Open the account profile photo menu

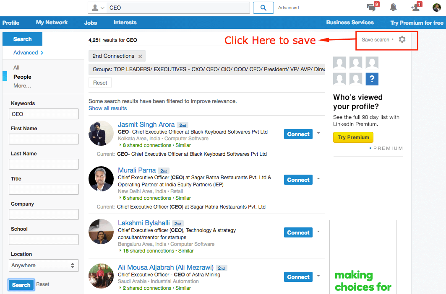click(x=437, y=8)
